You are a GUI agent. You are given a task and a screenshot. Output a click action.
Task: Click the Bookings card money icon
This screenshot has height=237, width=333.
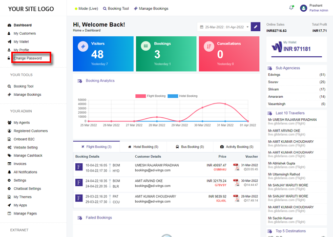[145, 46]
